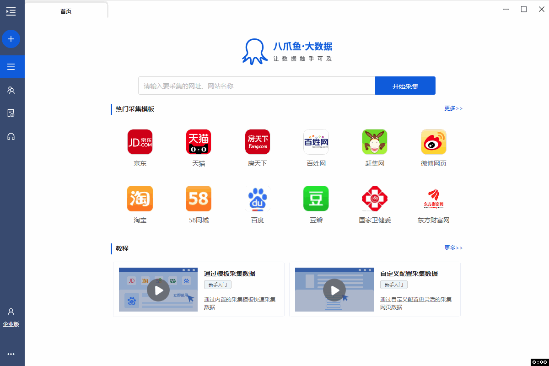Click the 国家卫健委 label text

375,220
